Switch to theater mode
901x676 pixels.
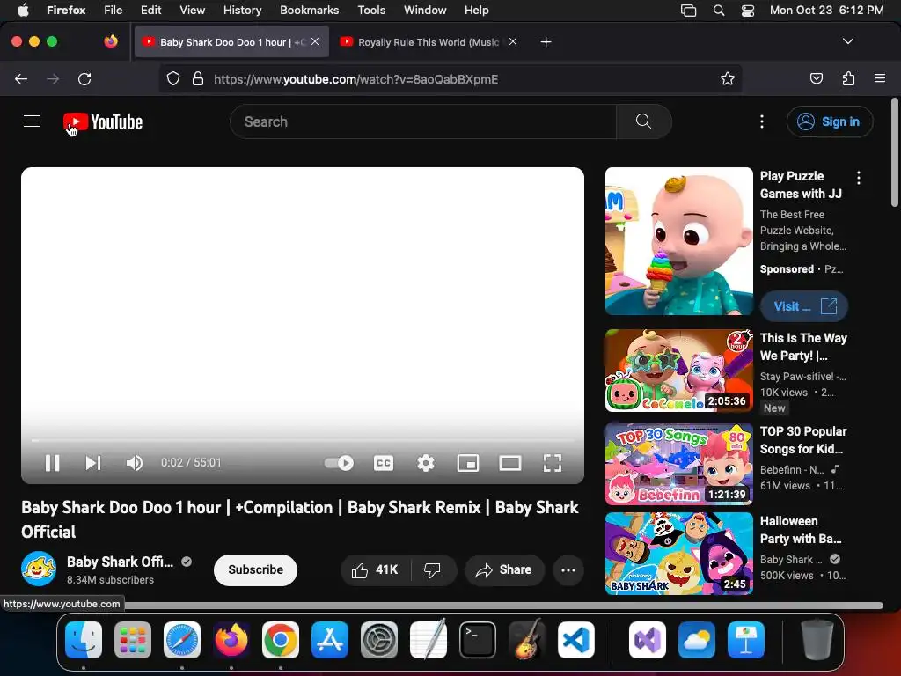click(x=510, y=463)
